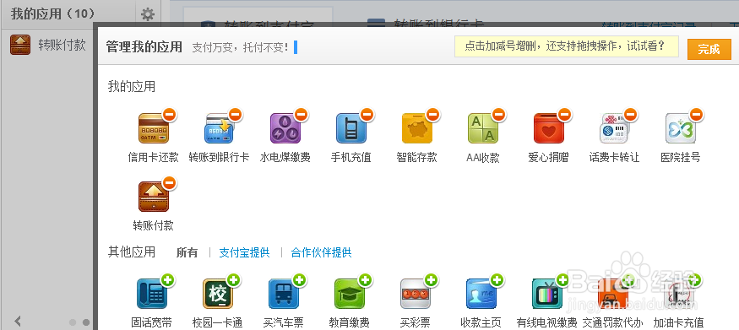Open 转账付款 in the left sidebar
Viewport: 739px width, 330px height.
(48, 45)
